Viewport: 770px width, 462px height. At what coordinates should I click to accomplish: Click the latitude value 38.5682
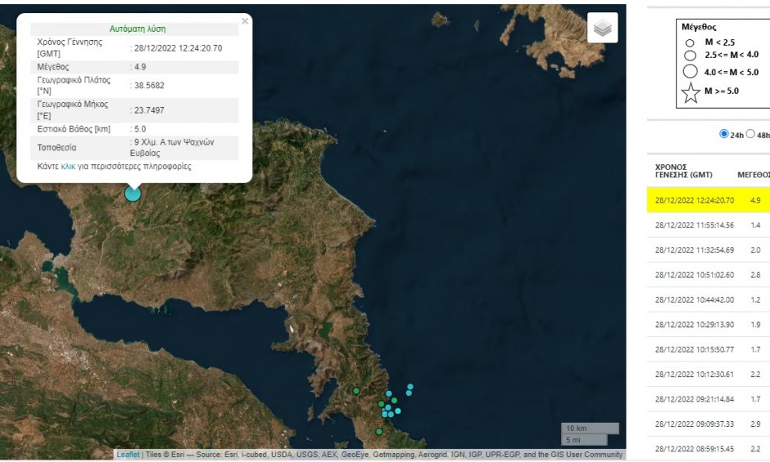149,85
